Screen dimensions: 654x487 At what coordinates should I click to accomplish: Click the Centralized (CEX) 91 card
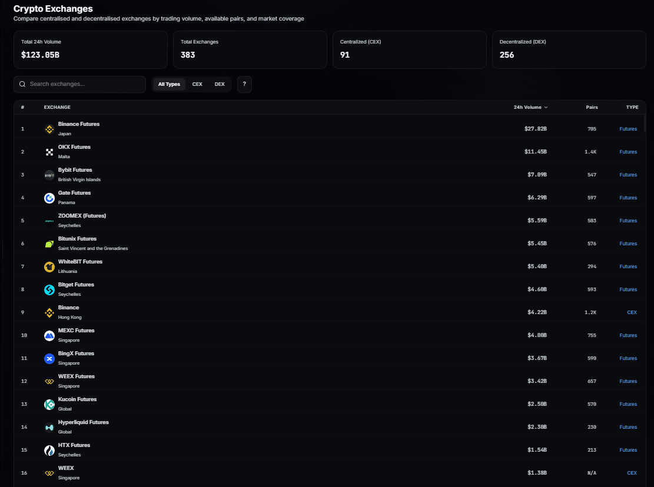point(410,49)
